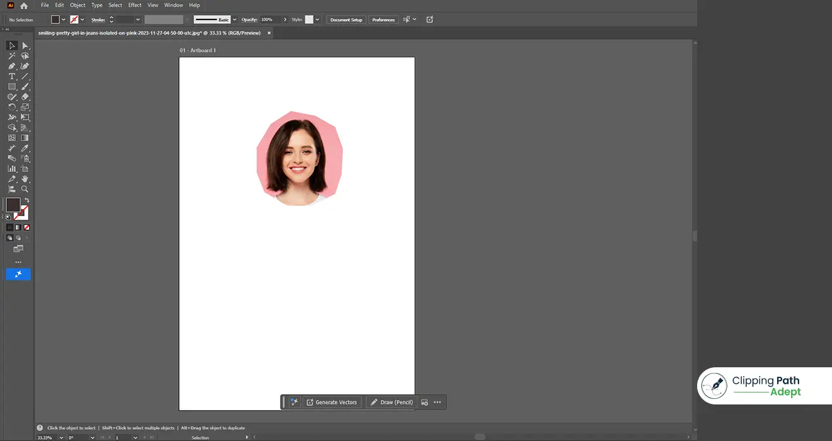The height and width of the screenshot is (441, 832).
Task: Click the Generate Vectors button
Action: (x=332, y=402)
